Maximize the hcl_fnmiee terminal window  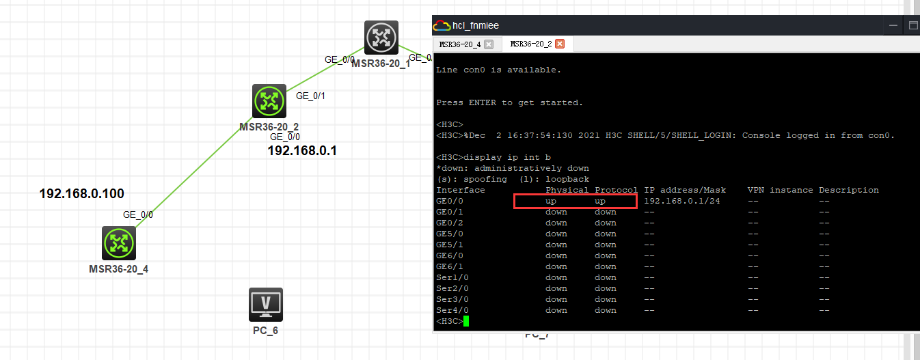coord(912,25)
